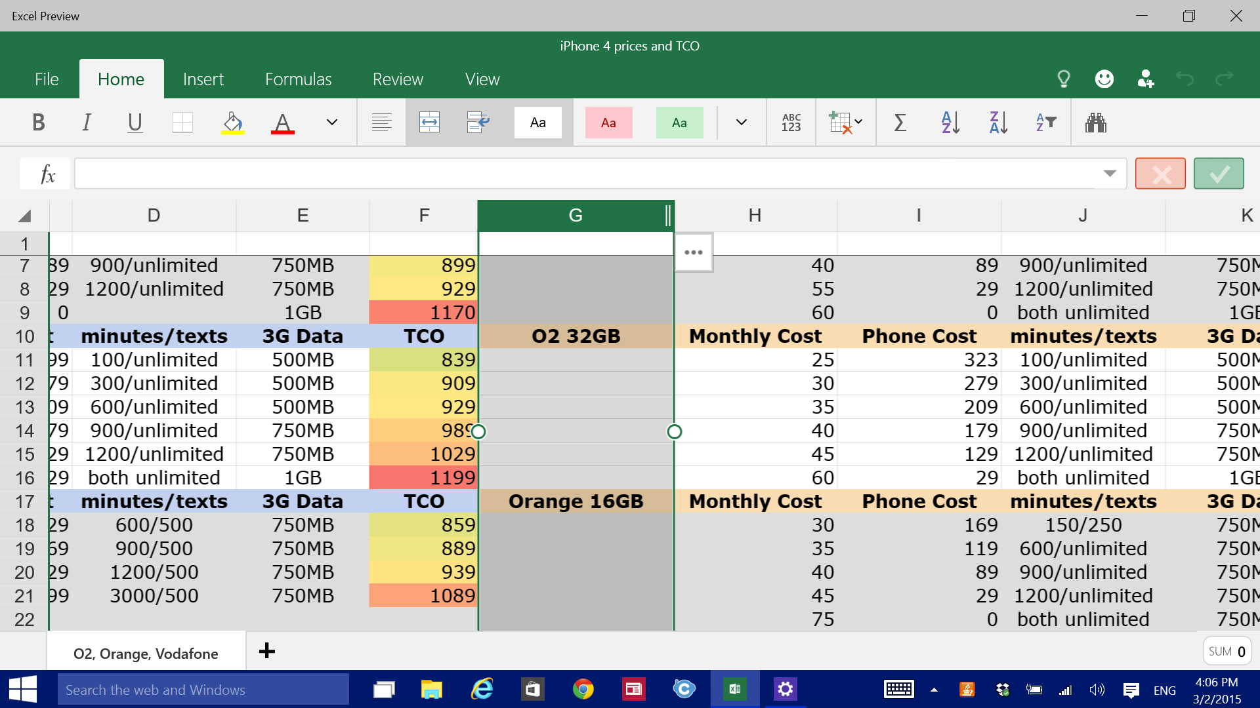This screenshot has width=1260, height=708.
Task: Select row 17 header
Action: (x=24, y=501)
